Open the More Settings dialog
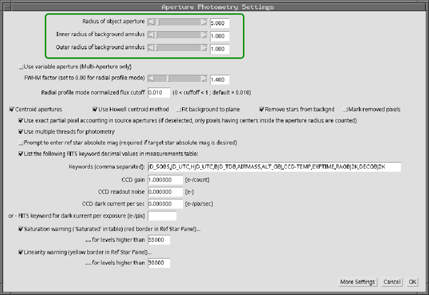The image size is (429, 295). tap(357, 282)
